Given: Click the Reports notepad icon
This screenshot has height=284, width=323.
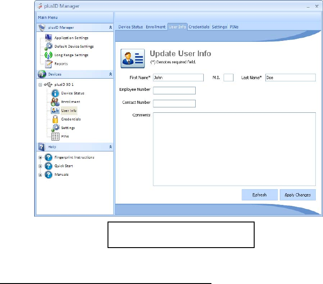Looking at the screenshot, I should click(49, 64).
